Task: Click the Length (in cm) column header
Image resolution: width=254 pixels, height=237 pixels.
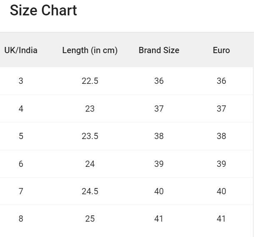Action: 90,50
